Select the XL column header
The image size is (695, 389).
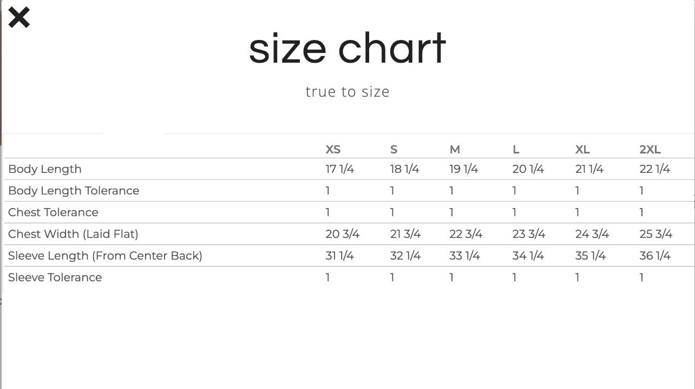click(582, 150)
